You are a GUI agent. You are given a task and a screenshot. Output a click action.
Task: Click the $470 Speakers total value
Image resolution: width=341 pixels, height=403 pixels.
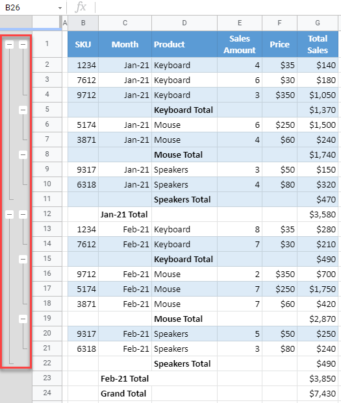click(318, 199)
